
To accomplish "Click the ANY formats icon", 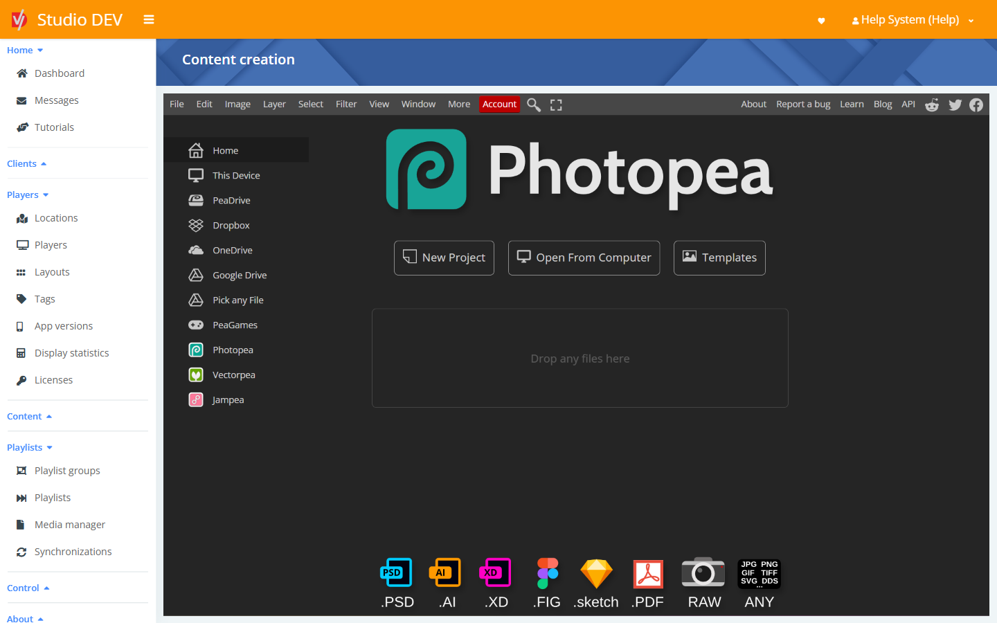I will pyautogui.click(x=760, y=573).
